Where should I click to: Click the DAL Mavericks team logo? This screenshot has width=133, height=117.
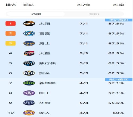pyautogui.click(x=29, y=63)
